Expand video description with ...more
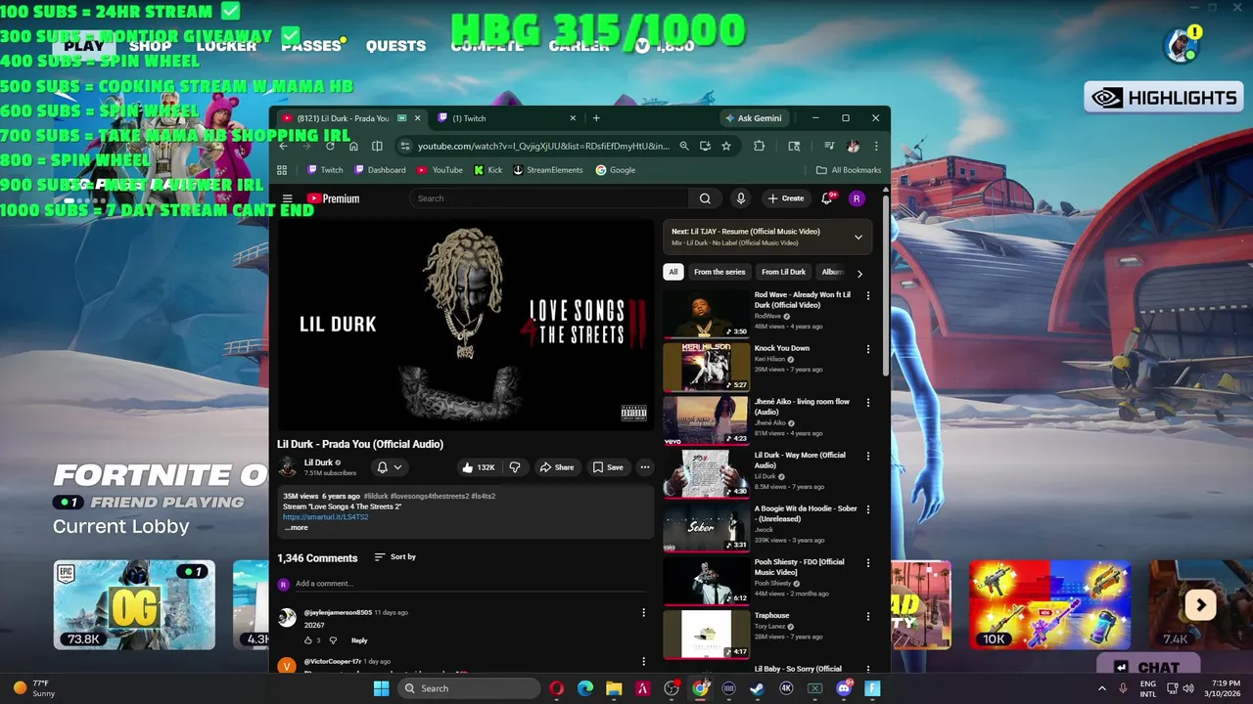Image resolution: width=1253 pixels, height=704 pixels. 296,528
